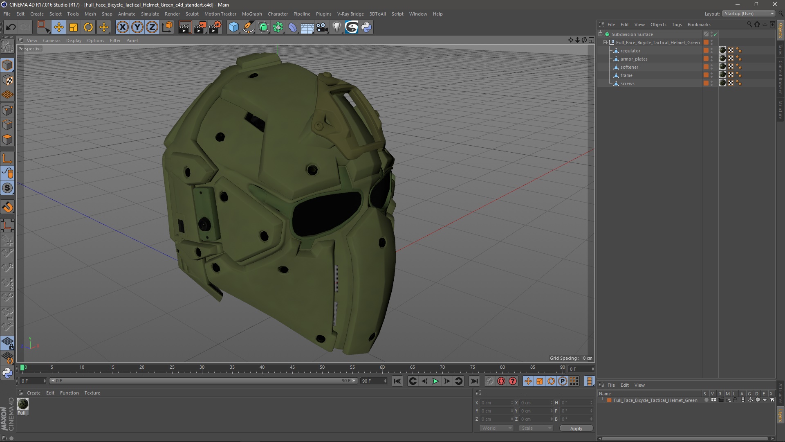Open the Mesh menu
Viewport: 785px width, 442px height.
pos(90,14)
